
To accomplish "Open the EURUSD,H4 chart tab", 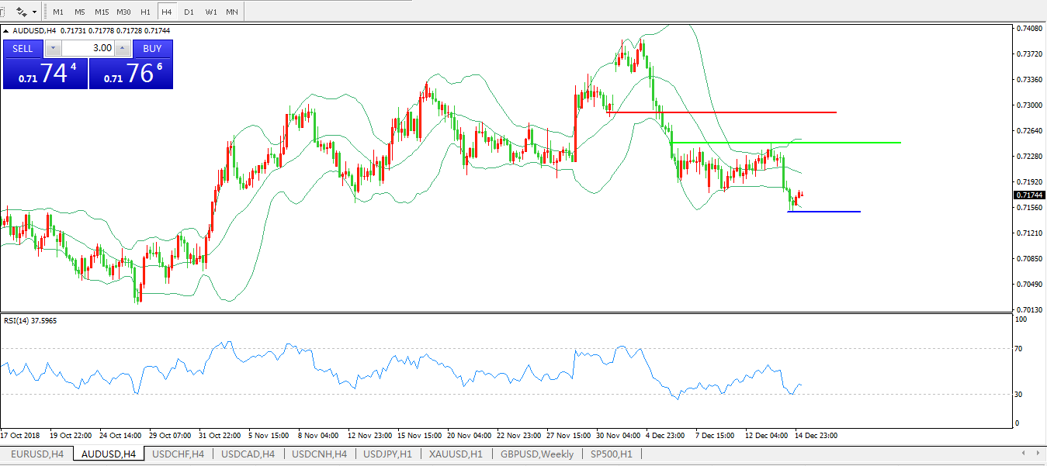I will (38, 454).
